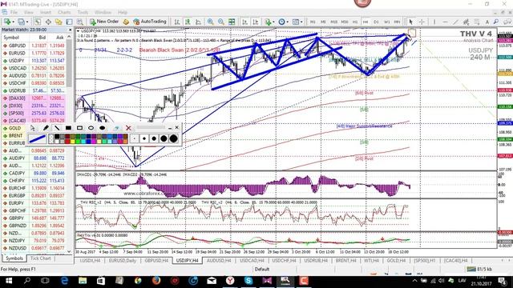The width and height of the screenshot is (513, 288).
Task: Open the Charts menu
Action: pyautogui.click(x=64, y=12)
